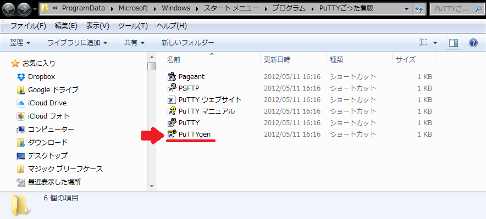Select お気に入り heading in navigation pane
Viewport: 486px width, 219px height.
coord(38,64)
